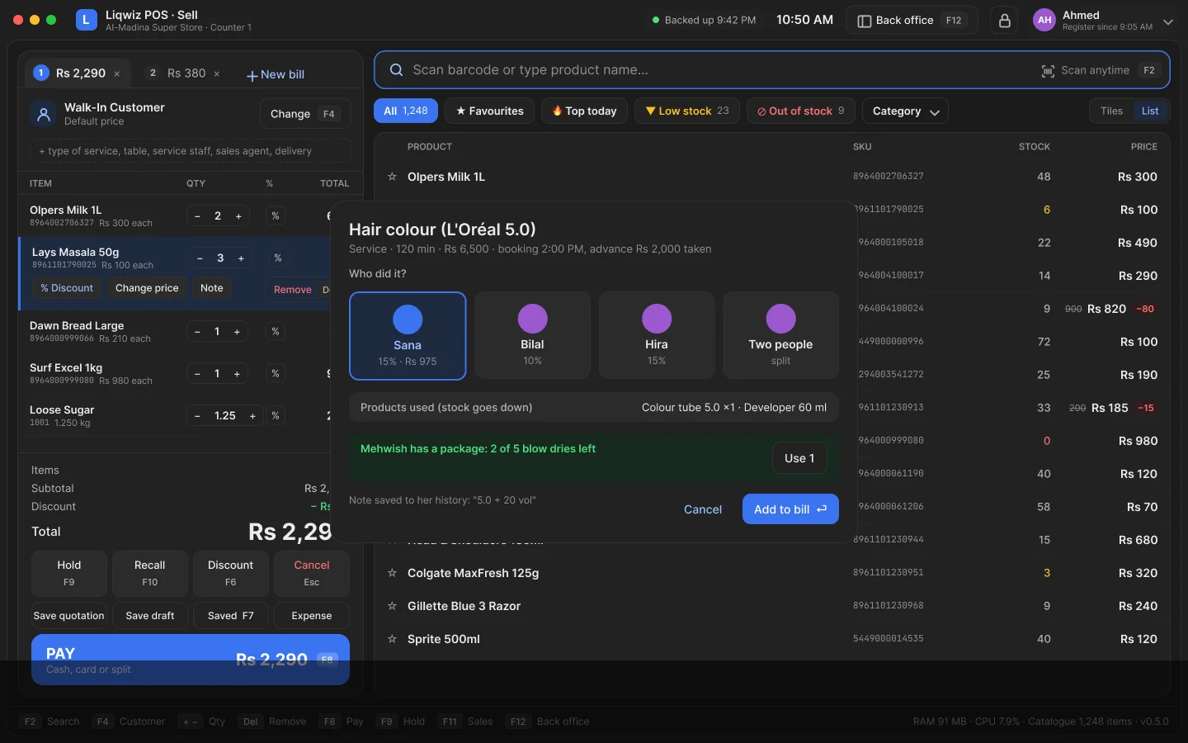Viewport: 1188px width, 743px height.
Task: Close the Rs 380 bill tab
Action: 217,74
